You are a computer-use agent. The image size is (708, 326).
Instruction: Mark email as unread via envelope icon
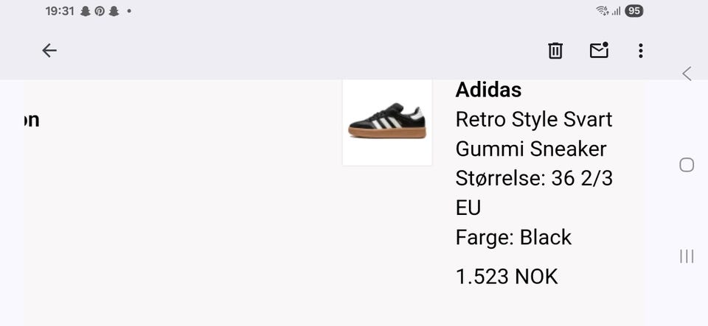coord(599,51)
